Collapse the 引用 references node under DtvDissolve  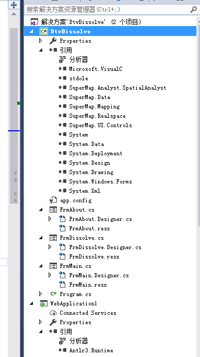click(41, 51)
